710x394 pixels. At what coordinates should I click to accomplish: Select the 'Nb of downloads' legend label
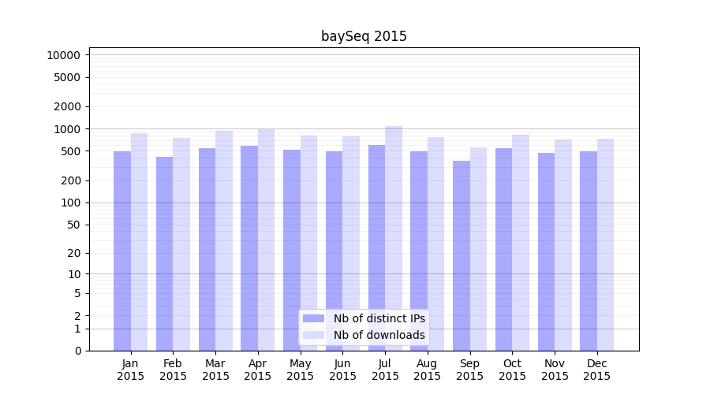[x=379, y=335]
